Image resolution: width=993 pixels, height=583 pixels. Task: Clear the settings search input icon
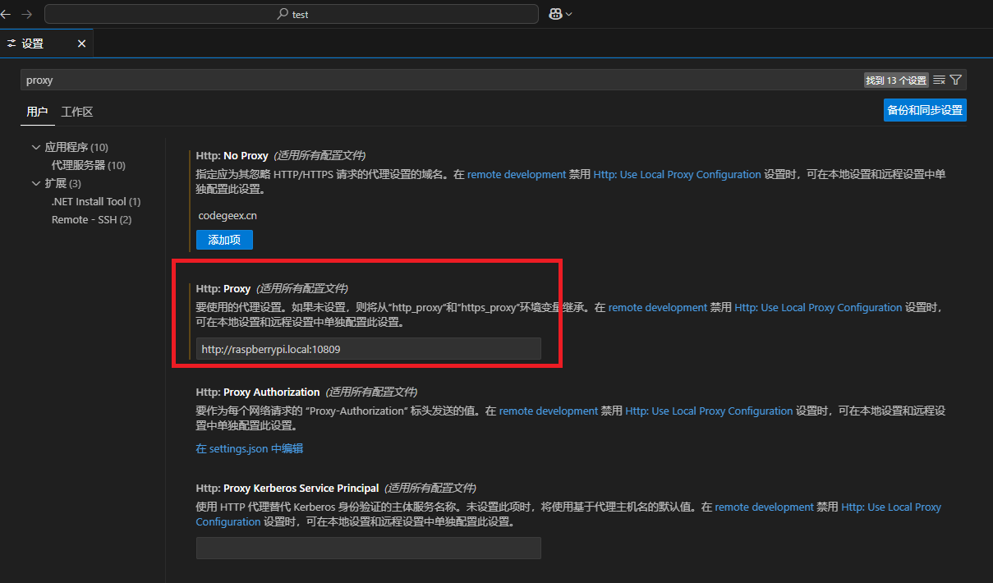click(x=939, y=80)
